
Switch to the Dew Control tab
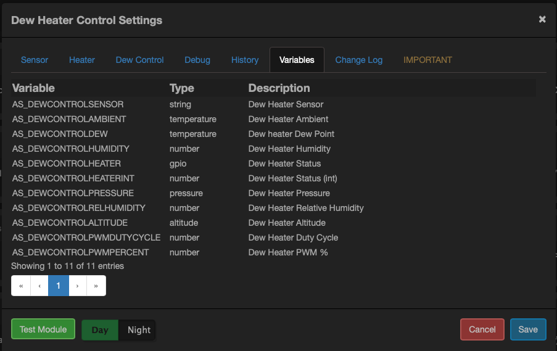pyautogui.click(x=139, y=60)
